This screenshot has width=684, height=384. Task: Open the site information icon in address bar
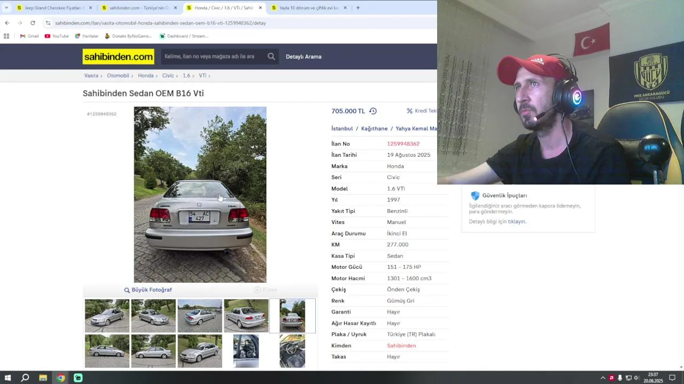coord(48,23)
